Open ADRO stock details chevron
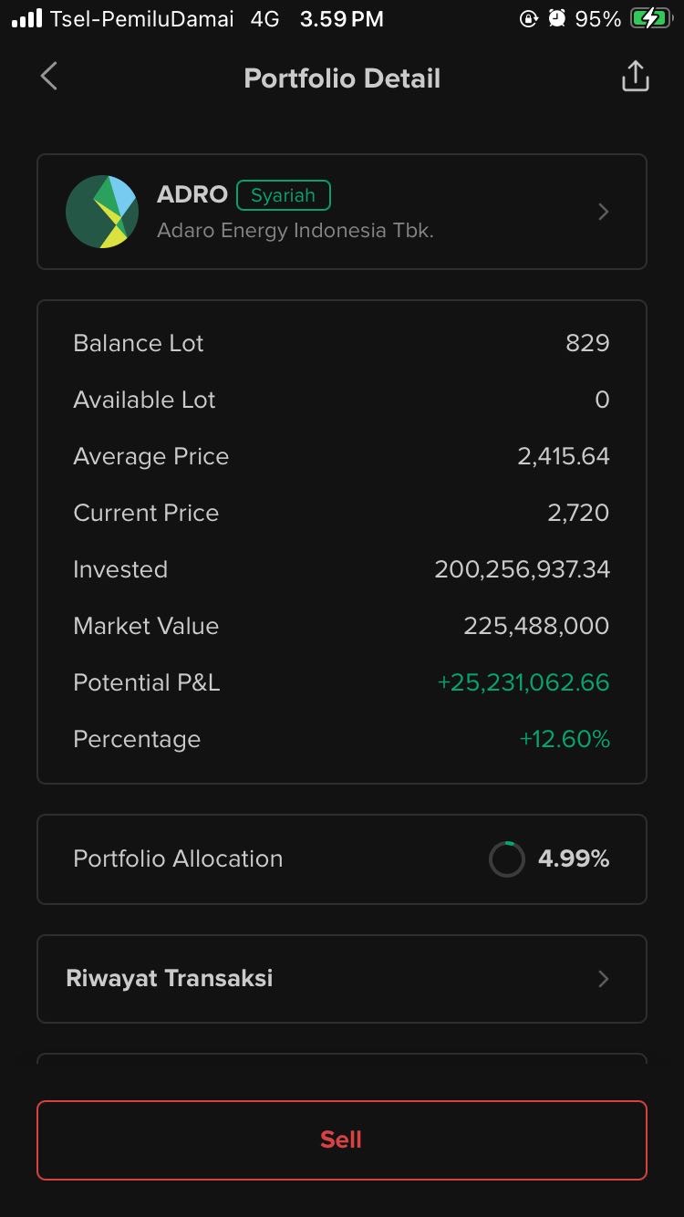The width and height of the screenshot is (684, 1217). click(603, 212)
